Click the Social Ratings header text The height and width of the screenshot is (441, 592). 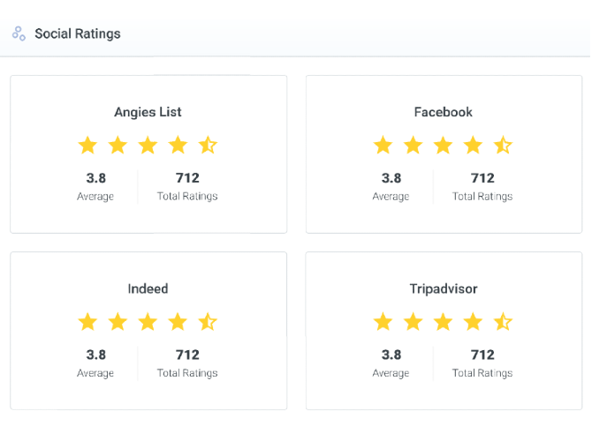tap(78, 34)
